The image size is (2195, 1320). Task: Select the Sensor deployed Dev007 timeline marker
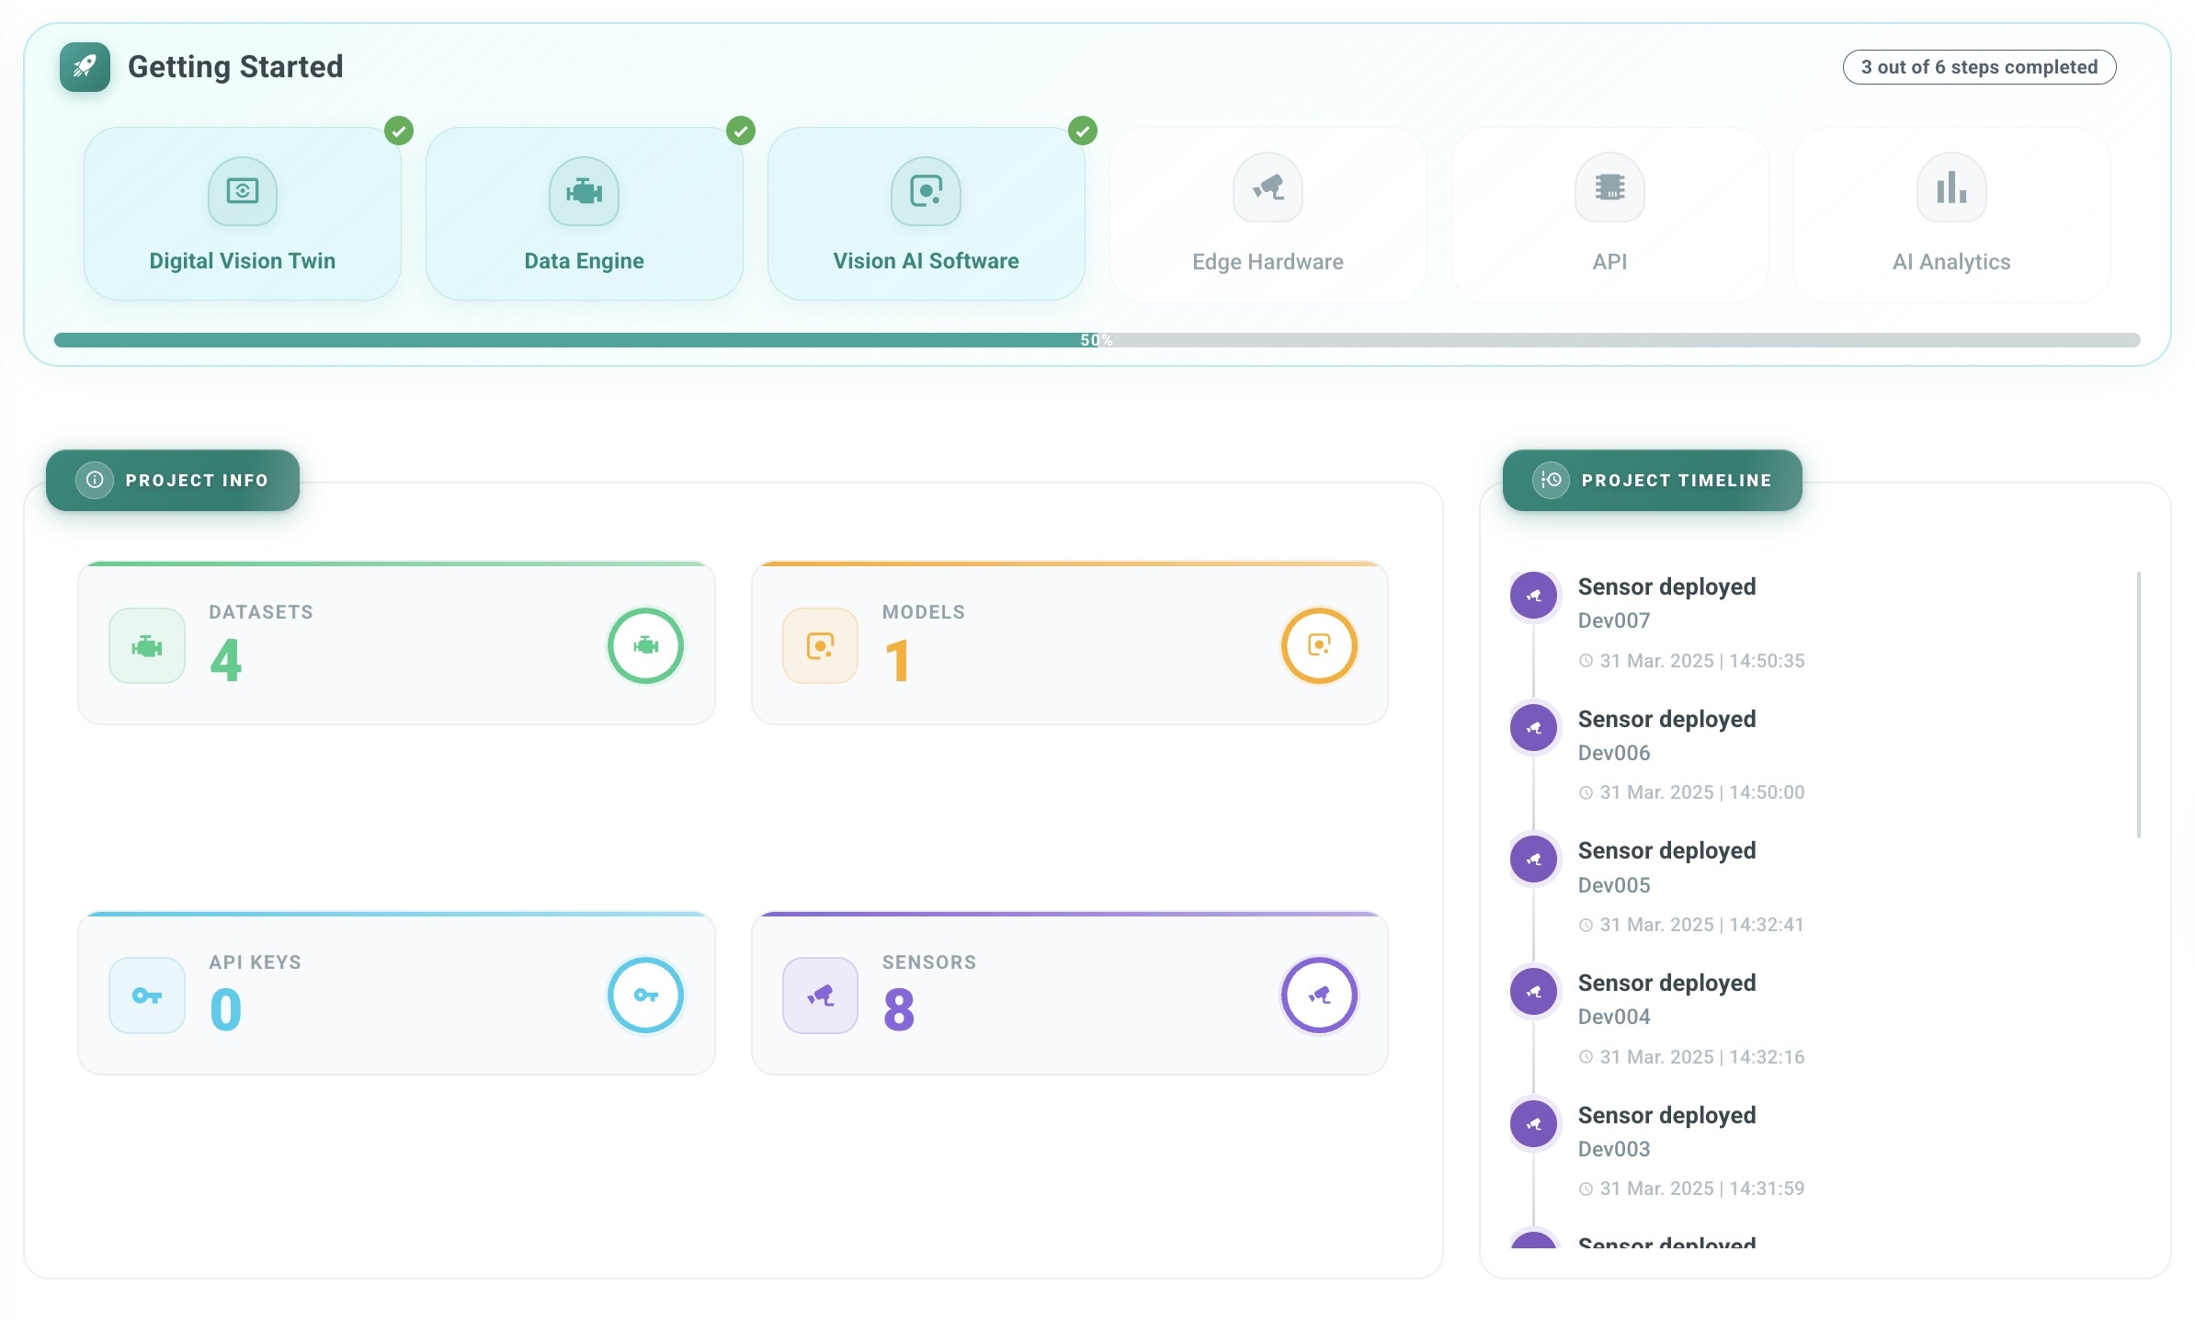(x=1533, y=596)
